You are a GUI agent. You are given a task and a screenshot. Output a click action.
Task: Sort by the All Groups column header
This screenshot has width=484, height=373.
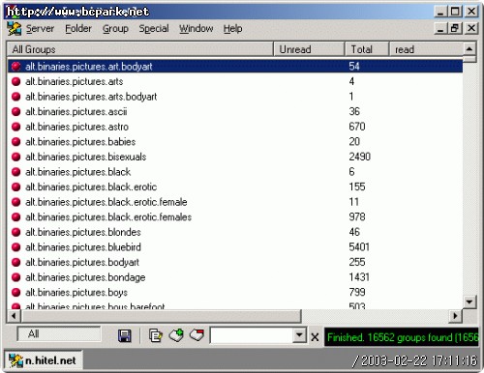tap(140, 49)
